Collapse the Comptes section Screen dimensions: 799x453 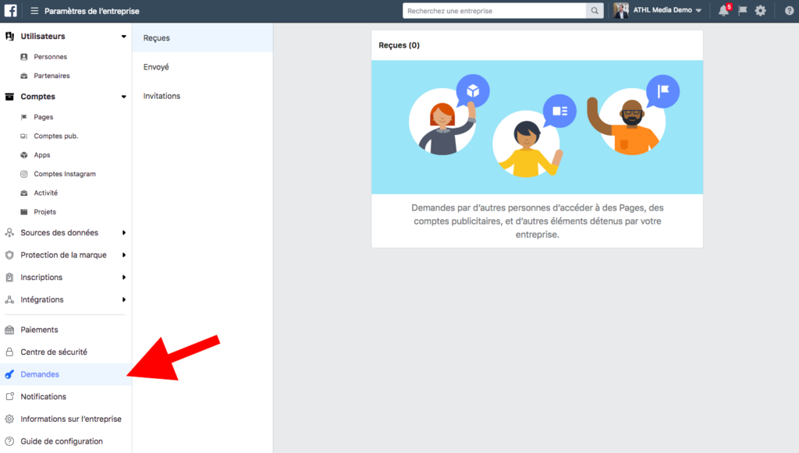click(123, 97)
